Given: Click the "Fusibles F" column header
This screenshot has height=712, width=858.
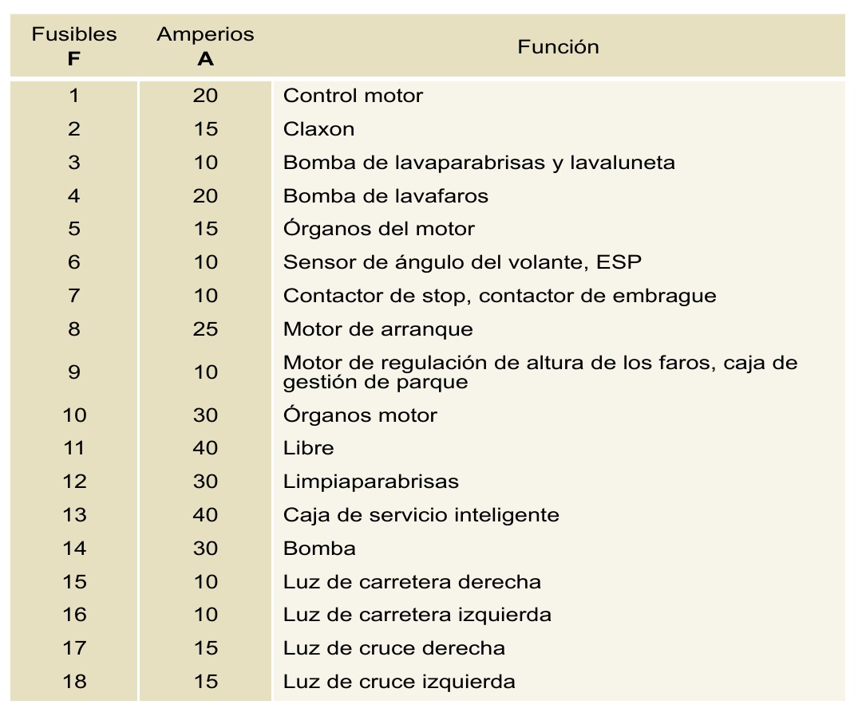Looking at the screenshot, I should pyautogui.click(x=74, y=46).
